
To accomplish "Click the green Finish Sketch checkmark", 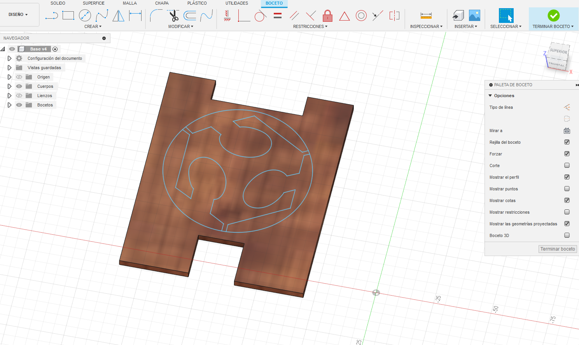I will (554, 16).
